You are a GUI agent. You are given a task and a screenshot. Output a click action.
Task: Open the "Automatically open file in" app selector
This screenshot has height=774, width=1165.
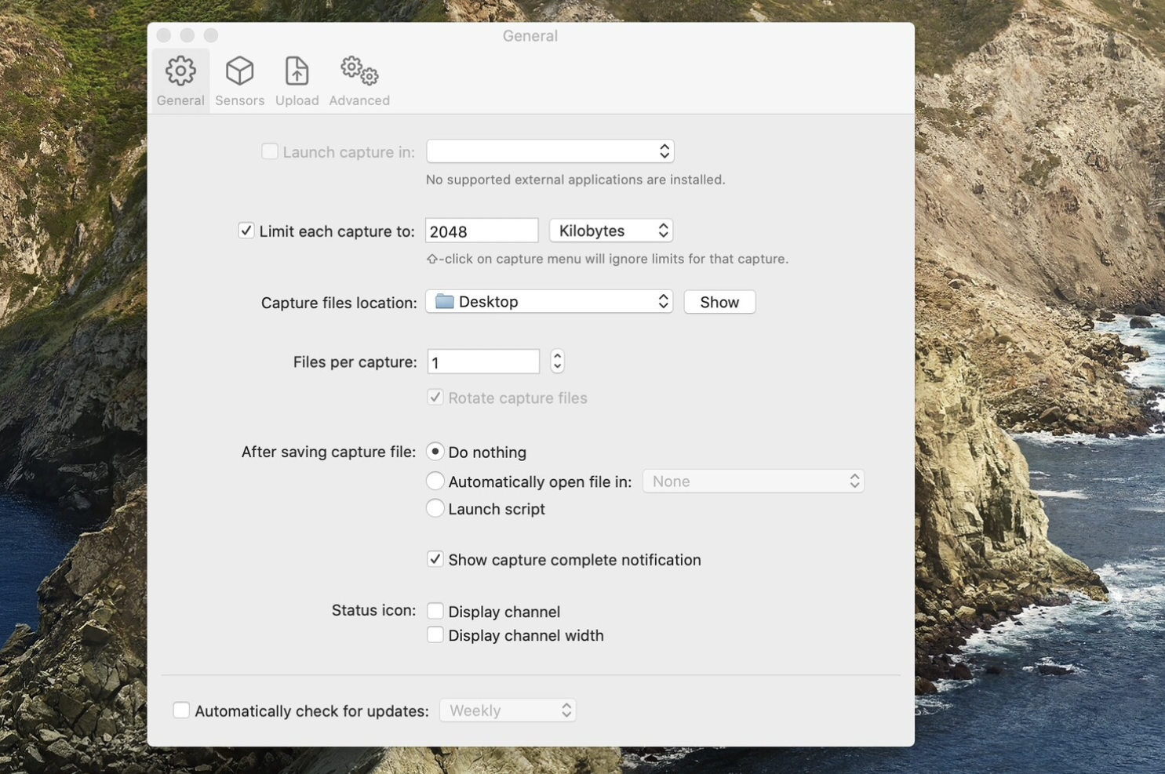point(752,480)
